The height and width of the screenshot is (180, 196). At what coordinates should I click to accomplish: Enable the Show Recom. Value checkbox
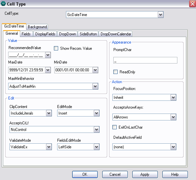coord(56,48)
